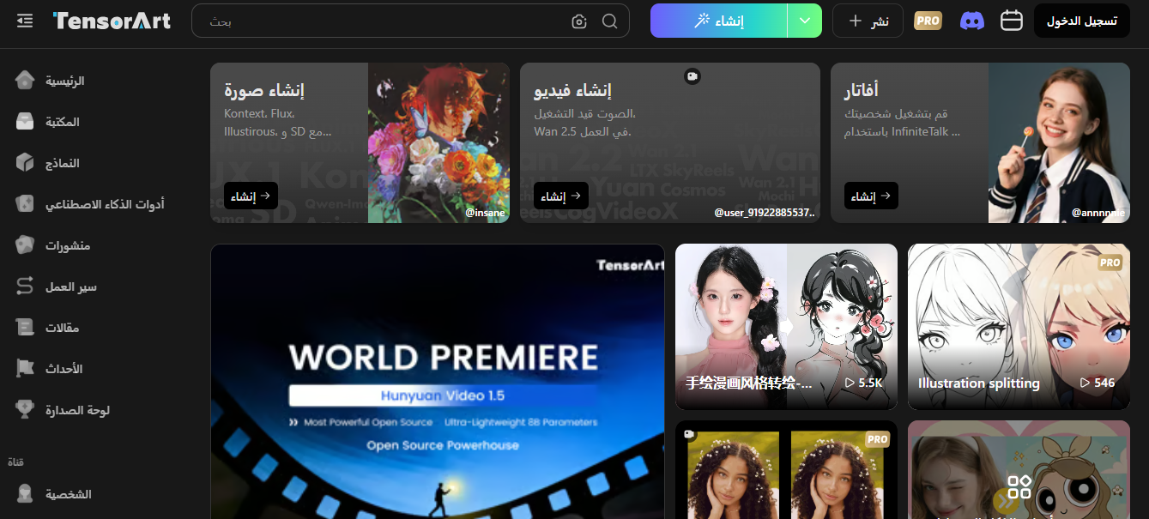The height and width of the screenshot is (519, 1149).
Task: Click the magnifying glass search icon
Action: pyautogui.click(x=609, y=21)
